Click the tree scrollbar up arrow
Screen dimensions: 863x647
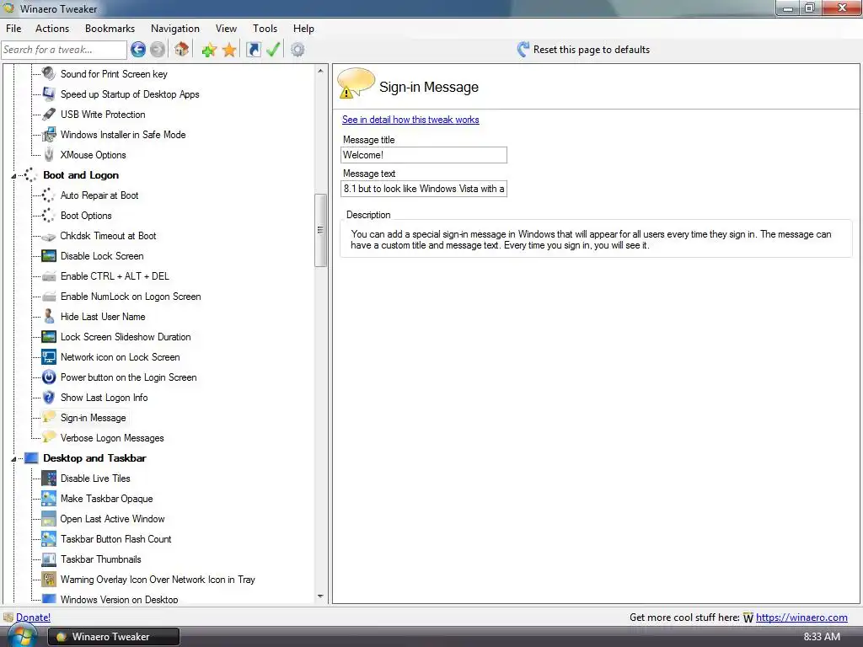pyautogui.click(x=320, y=71)
